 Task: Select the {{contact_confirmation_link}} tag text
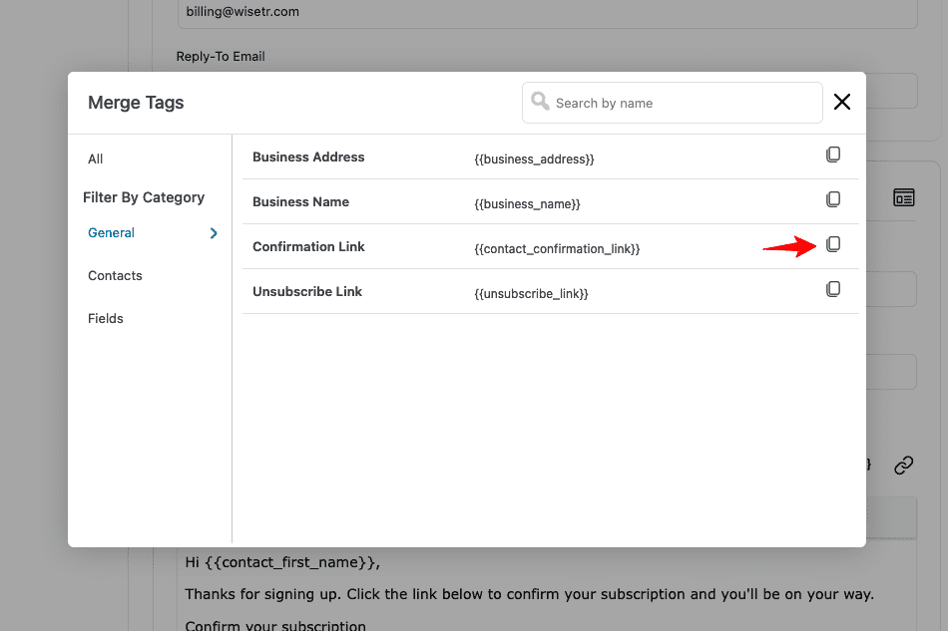(557, 249)
